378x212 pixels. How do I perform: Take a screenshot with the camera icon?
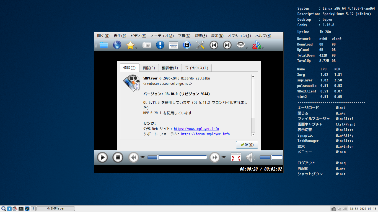click(147, 45)
